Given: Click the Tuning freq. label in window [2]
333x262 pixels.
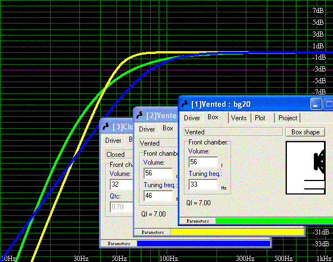Looking at the screenshot, I should (160, 185).
